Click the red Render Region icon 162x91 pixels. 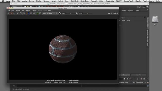click(11, 13)
